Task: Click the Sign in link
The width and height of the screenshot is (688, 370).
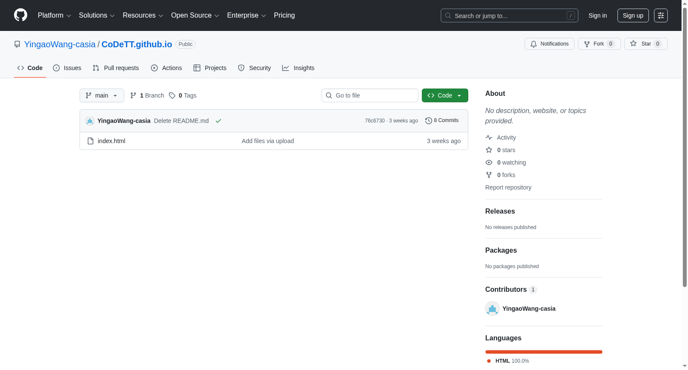Action: click(598, 15)
